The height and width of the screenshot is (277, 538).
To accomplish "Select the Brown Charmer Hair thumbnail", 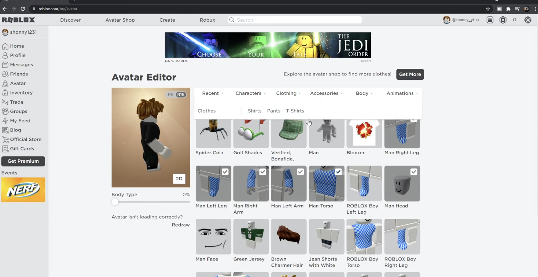I will tap(289, 237).
